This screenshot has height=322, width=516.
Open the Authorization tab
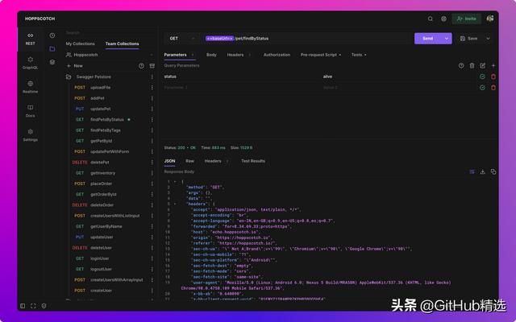click(277, 55)
